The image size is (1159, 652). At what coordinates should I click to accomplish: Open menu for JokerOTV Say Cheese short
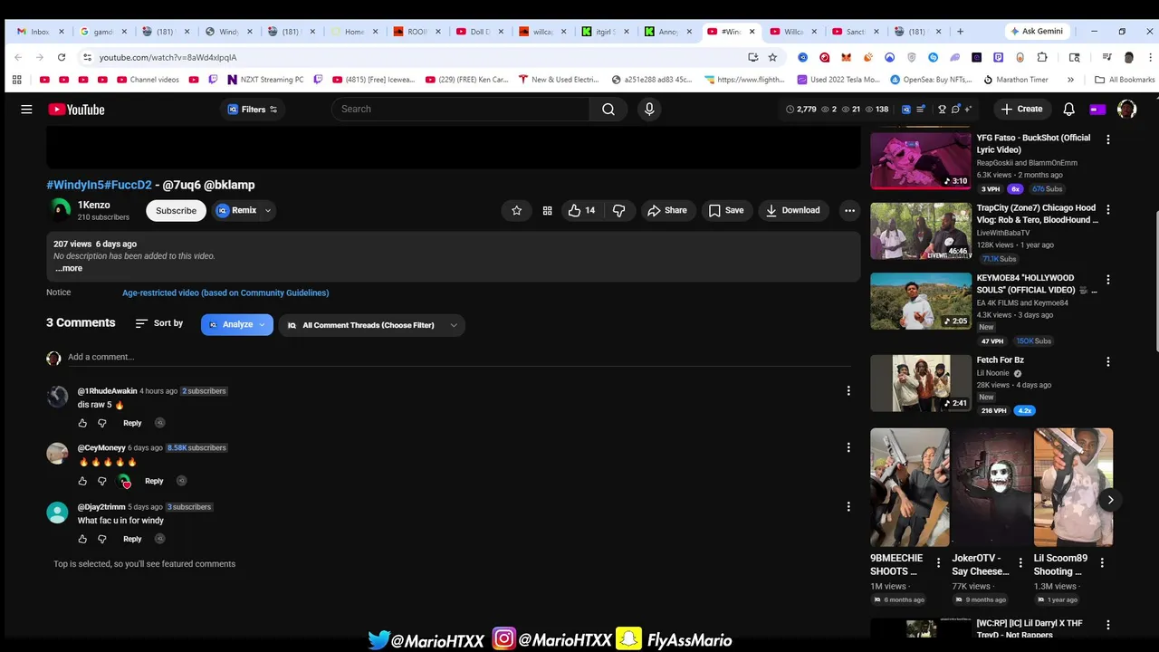(x=1020, y=563)
